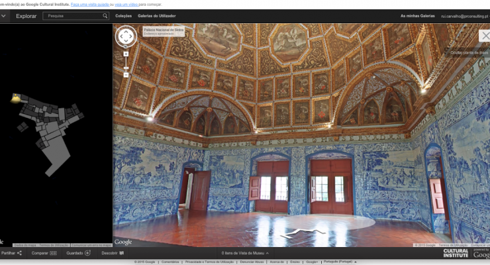Viewport: 490px width, 265px height.
Task: Open the Ensino footer link
Action: click(295, 262)
